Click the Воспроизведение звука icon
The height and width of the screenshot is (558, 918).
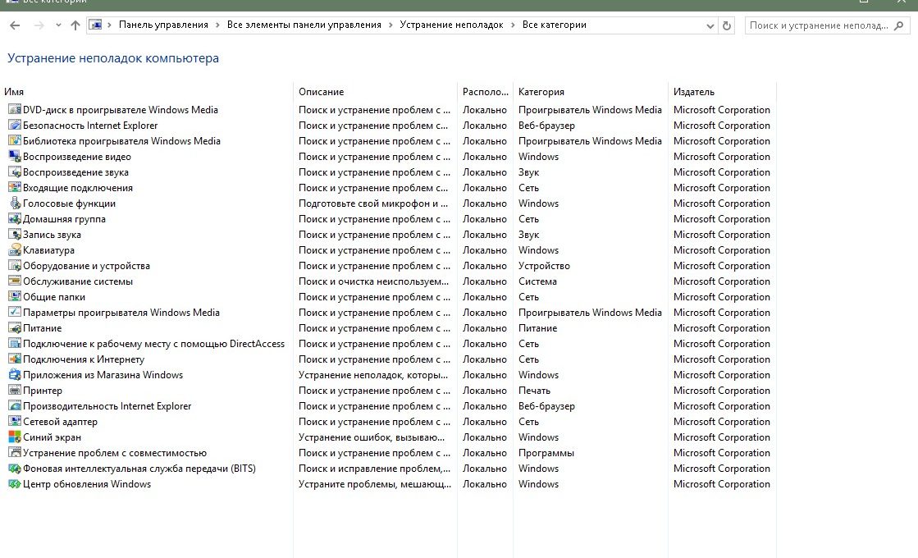(15, 172)
